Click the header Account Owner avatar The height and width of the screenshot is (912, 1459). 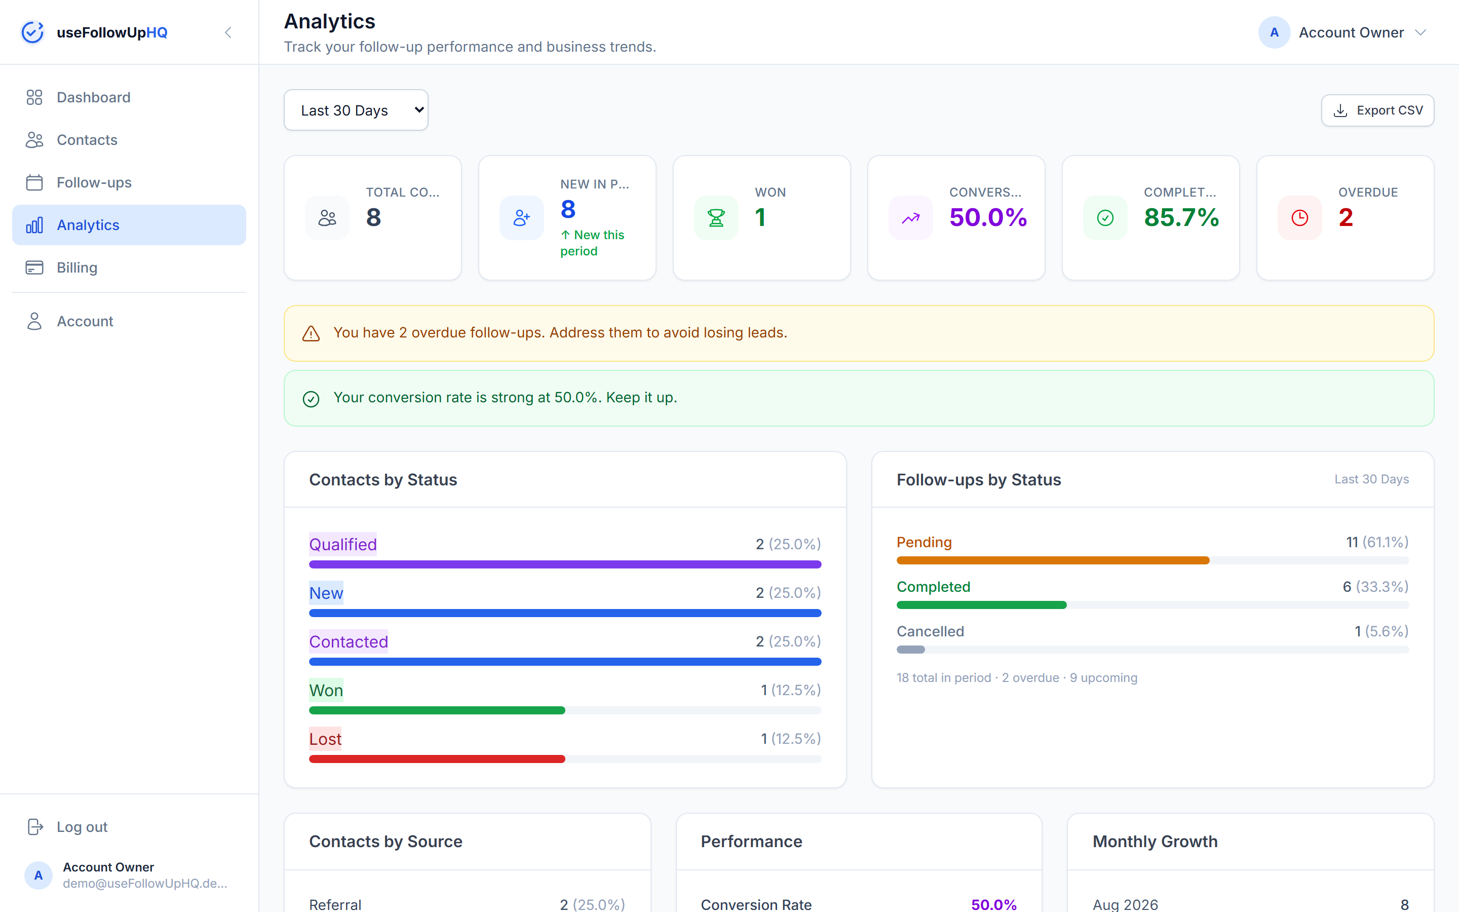pyautogui.click(x=1274, y=32)
